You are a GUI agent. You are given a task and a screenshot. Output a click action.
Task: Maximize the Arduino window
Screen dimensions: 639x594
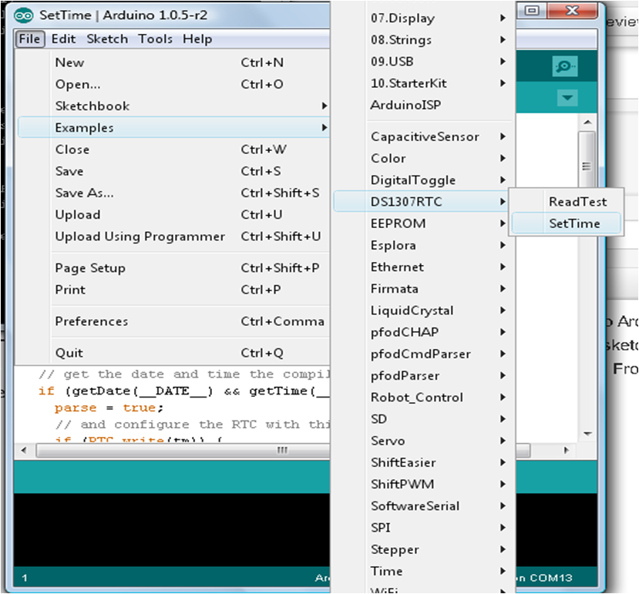pyautogui.click(x=532, y=11)
